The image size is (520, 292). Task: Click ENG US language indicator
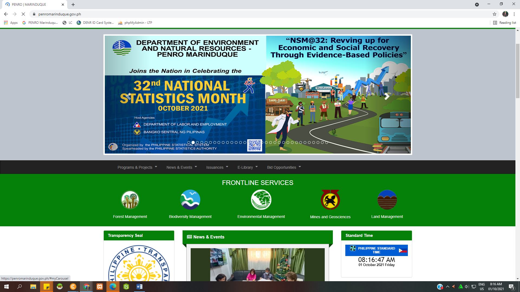coord(482,287)
